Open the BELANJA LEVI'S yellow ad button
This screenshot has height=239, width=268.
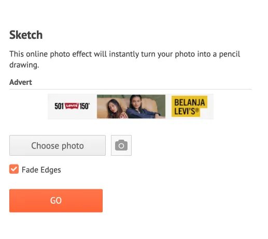coord(189,107)
